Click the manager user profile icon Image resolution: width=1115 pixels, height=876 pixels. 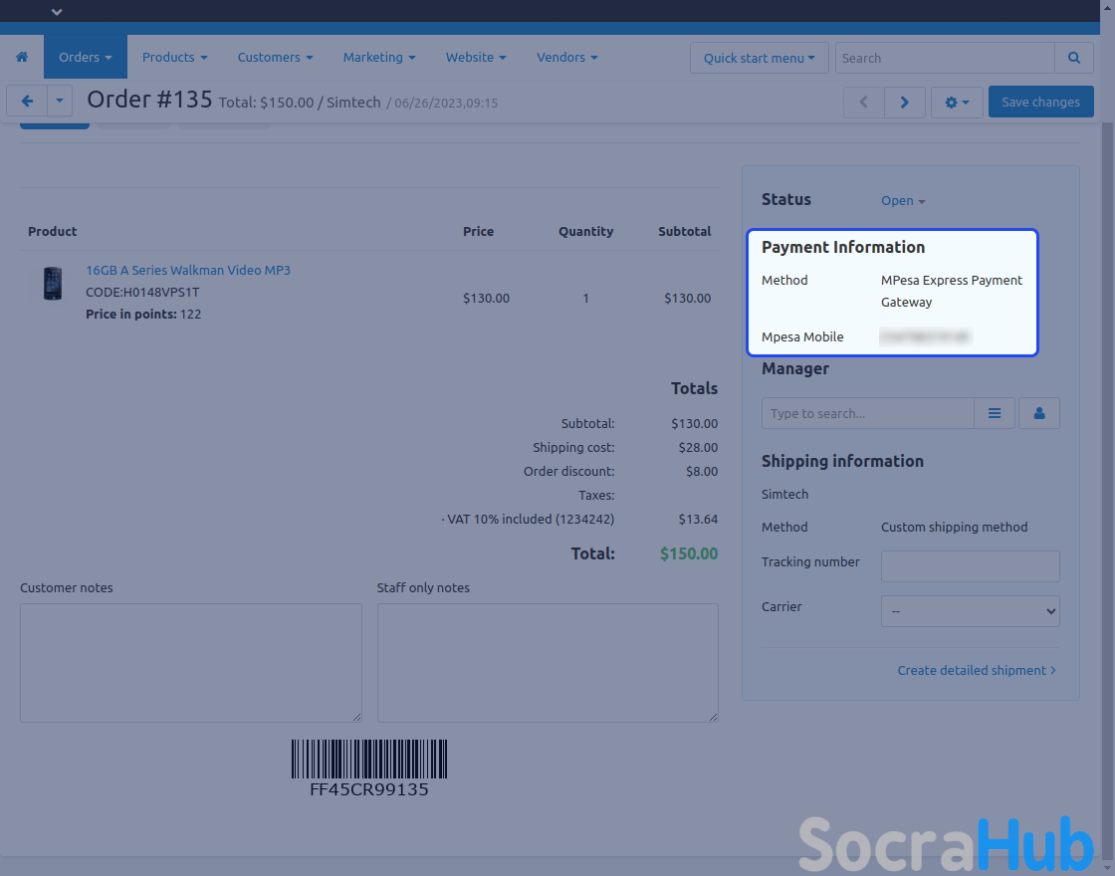(x=1039, y=413)
